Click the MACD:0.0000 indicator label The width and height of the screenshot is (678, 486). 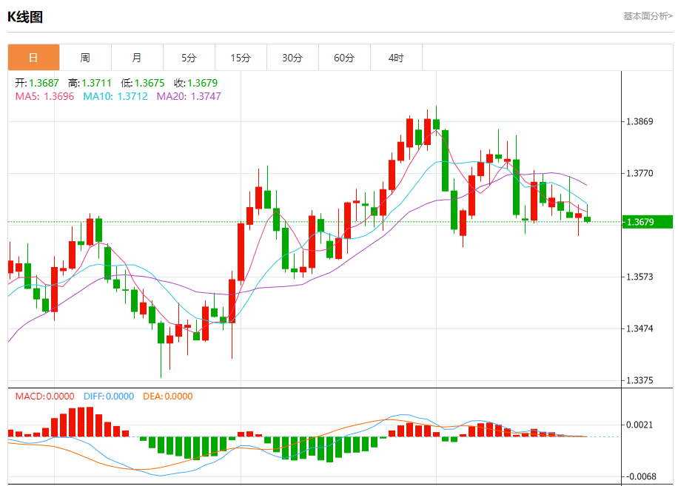[44, 396]
